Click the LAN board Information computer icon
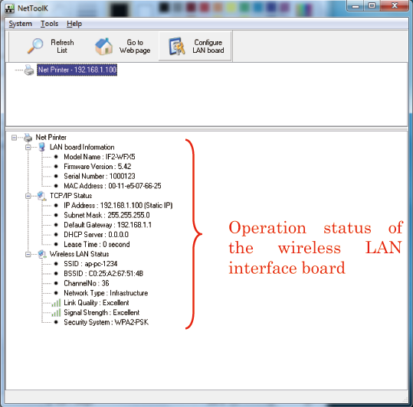The width and height of the screenshot is (413, 407). pos(41,147)
